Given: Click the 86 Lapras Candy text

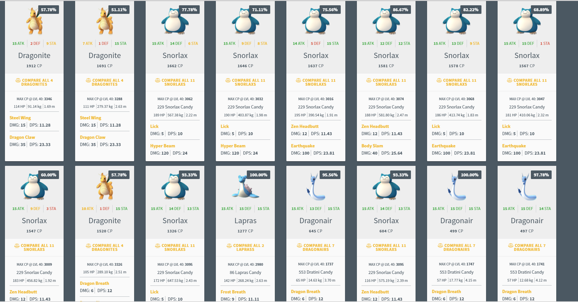Looking at the screenshot, I should coord(246,272).
